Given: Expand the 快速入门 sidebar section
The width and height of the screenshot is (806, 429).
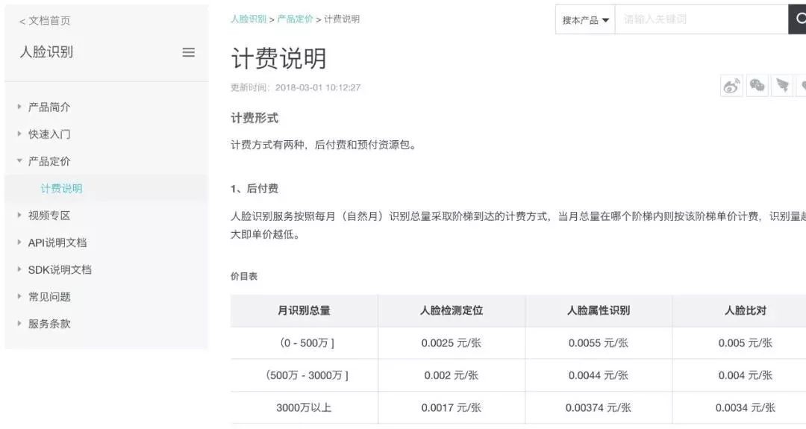Looking at the screenshot, I should click(49, 134).
